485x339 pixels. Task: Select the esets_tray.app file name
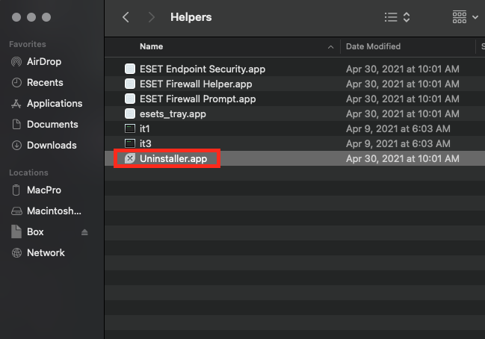[173, 113]
